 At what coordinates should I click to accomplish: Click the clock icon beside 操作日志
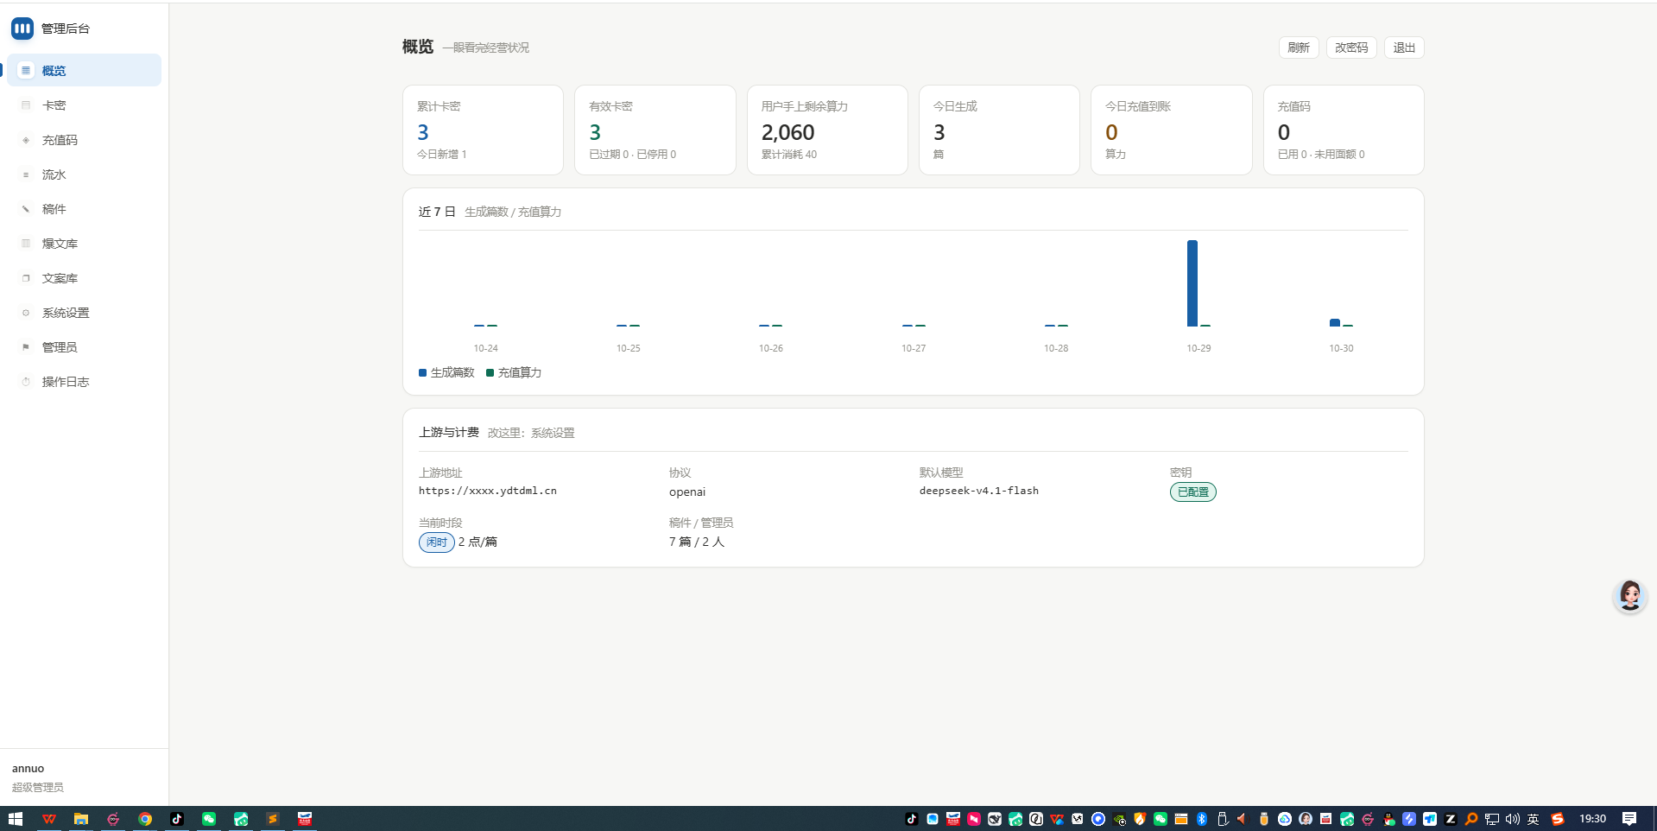26,382
